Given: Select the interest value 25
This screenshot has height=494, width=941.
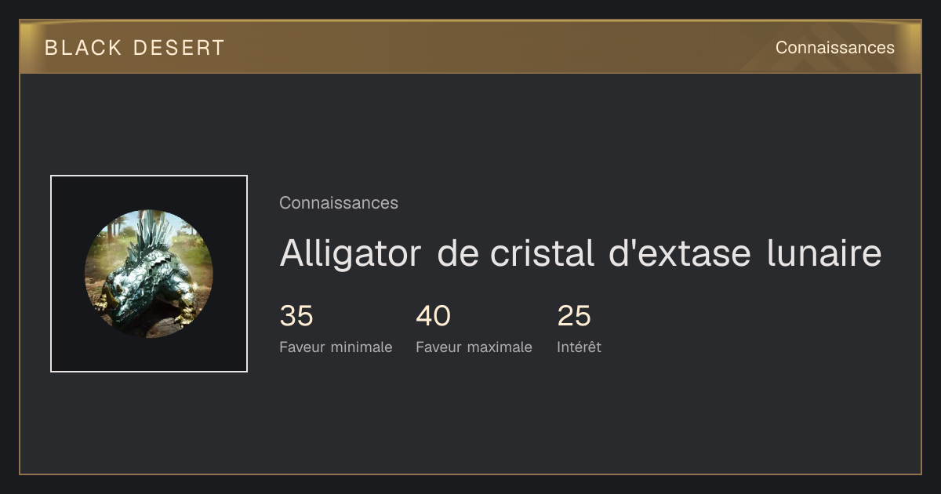Looking at the screenshot, I should coord(574,316).
